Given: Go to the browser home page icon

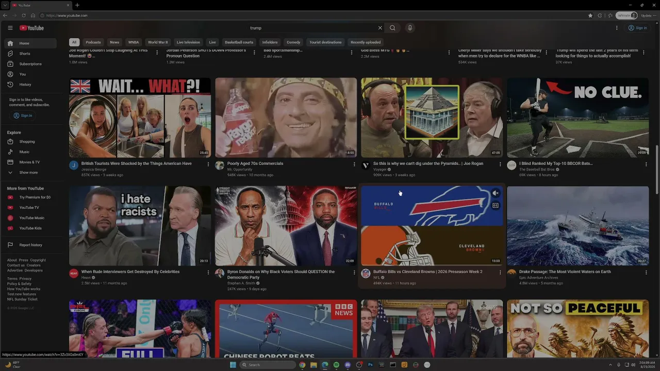Looking at the screenshot, I should (x=33, y=15).
